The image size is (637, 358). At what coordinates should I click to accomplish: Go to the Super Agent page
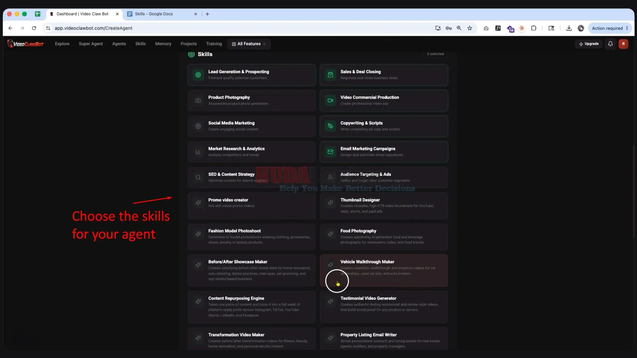(x=91, y=44)
